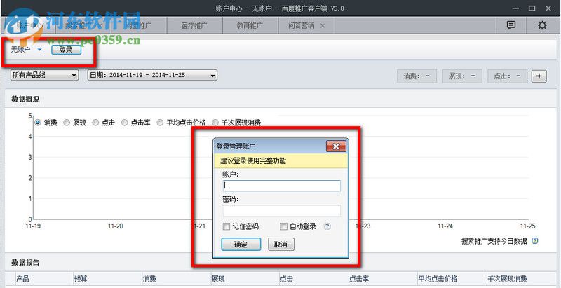561x288 pixels.
Task: Select the 展现 radio button
Action: click(67, 123)
